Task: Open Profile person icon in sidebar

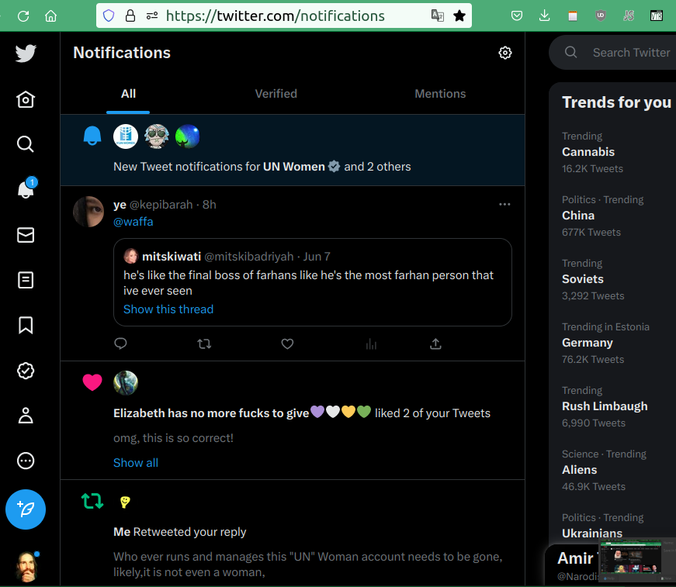Action: click(x=26, y=416)
